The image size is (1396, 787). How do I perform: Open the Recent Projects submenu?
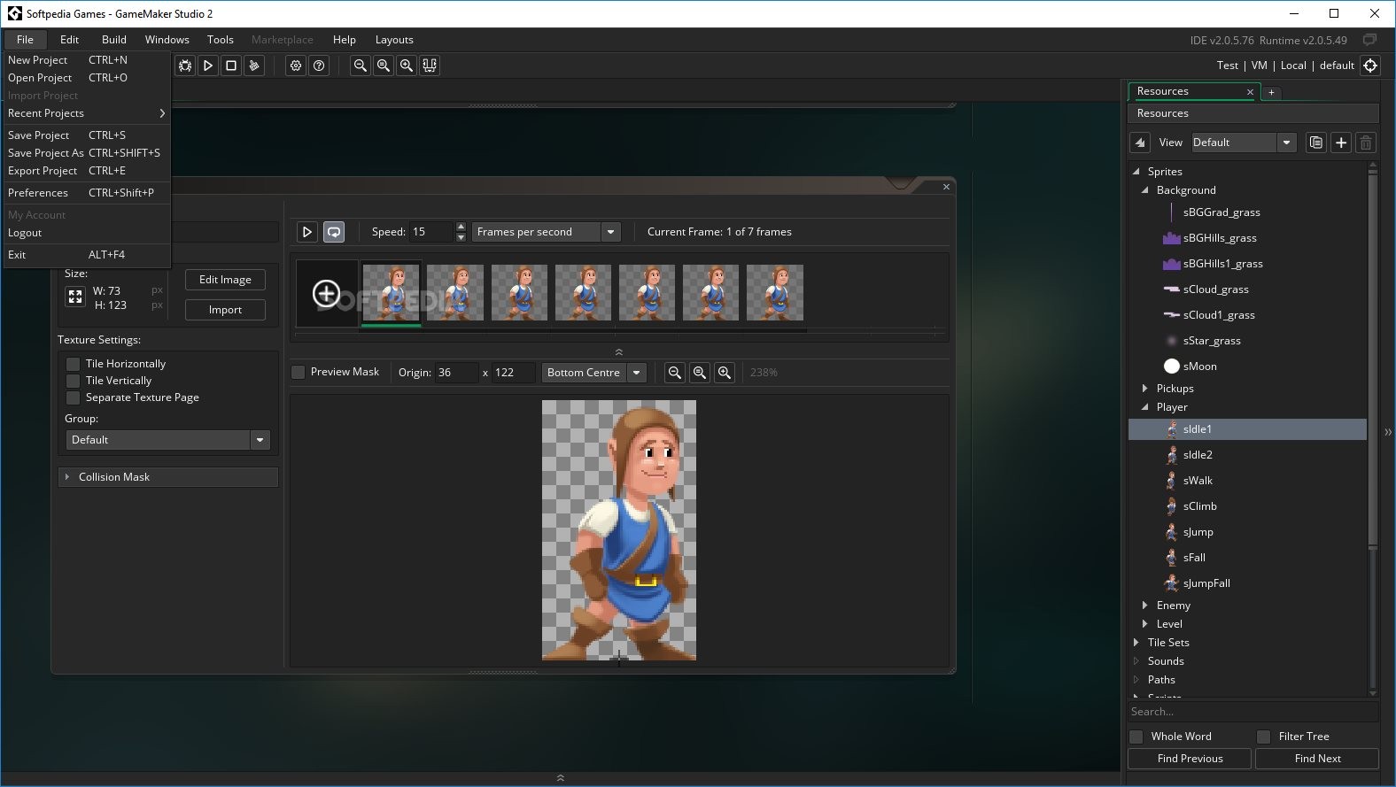[x=87, y=113]
